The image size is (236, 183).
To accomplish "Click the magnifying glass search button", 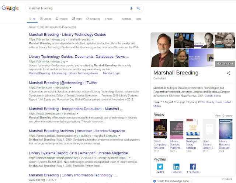I will point(138,8).
